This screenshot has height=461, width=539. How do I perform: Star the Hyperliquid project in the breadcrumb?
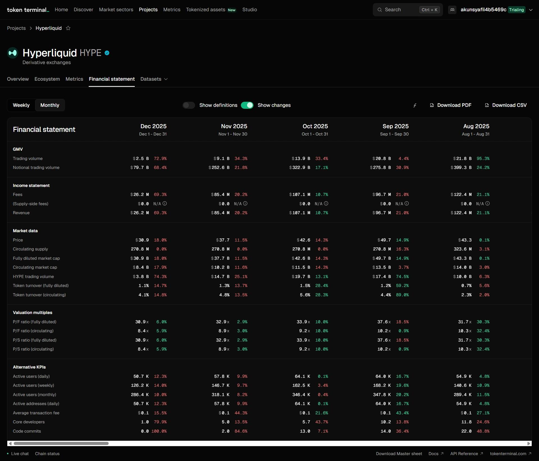(68, 28)
